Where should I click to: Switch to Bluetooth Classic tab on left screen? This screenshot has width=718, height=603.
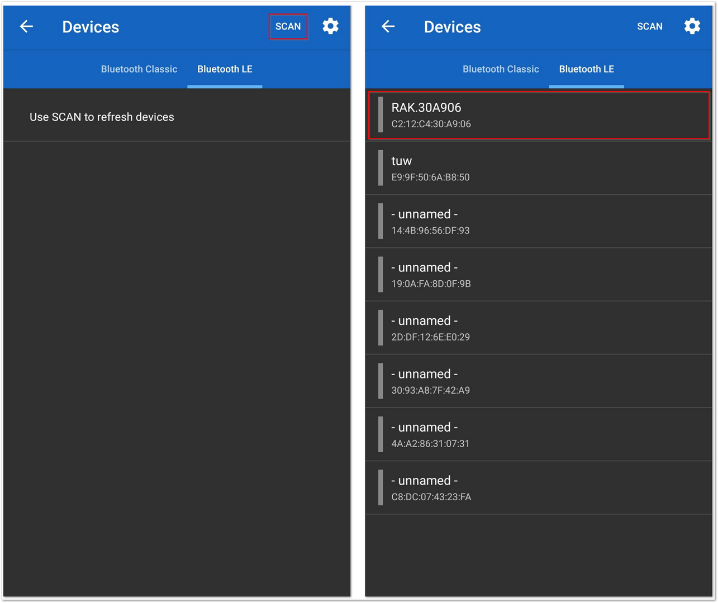coord(139,69)
